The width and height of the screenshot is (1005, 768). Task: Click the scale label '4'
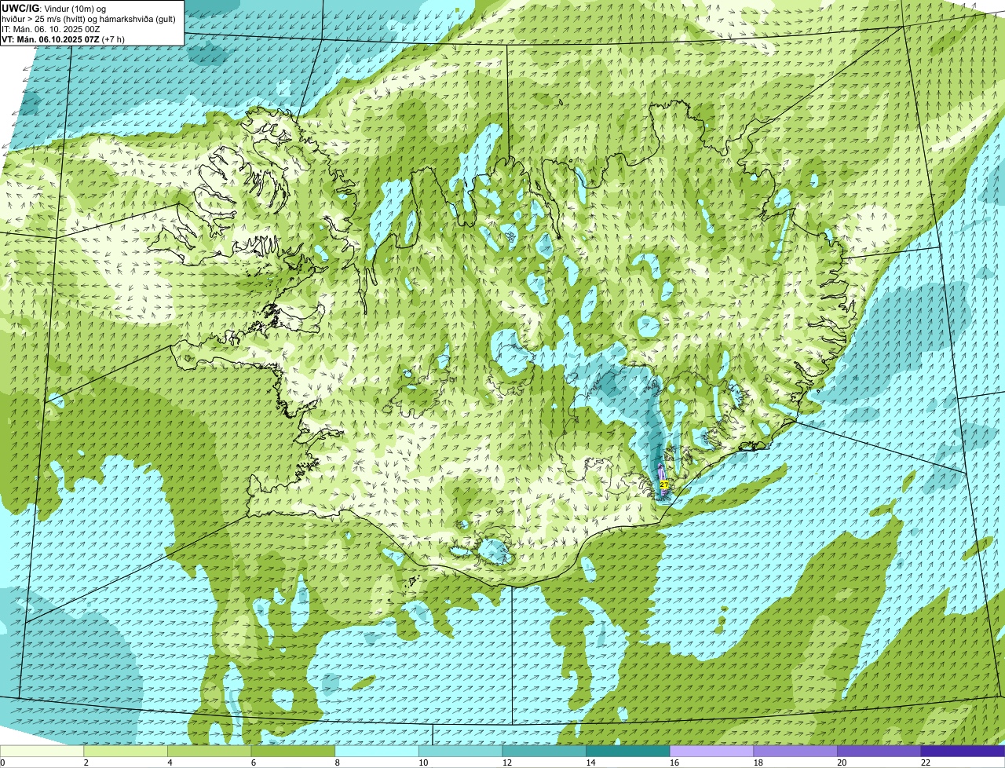[170, 763]
